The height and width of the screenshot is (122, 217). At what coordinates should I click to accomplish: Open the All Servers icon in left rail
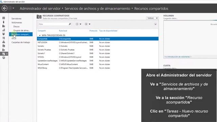pyautogui.click(x=4, y=26)
